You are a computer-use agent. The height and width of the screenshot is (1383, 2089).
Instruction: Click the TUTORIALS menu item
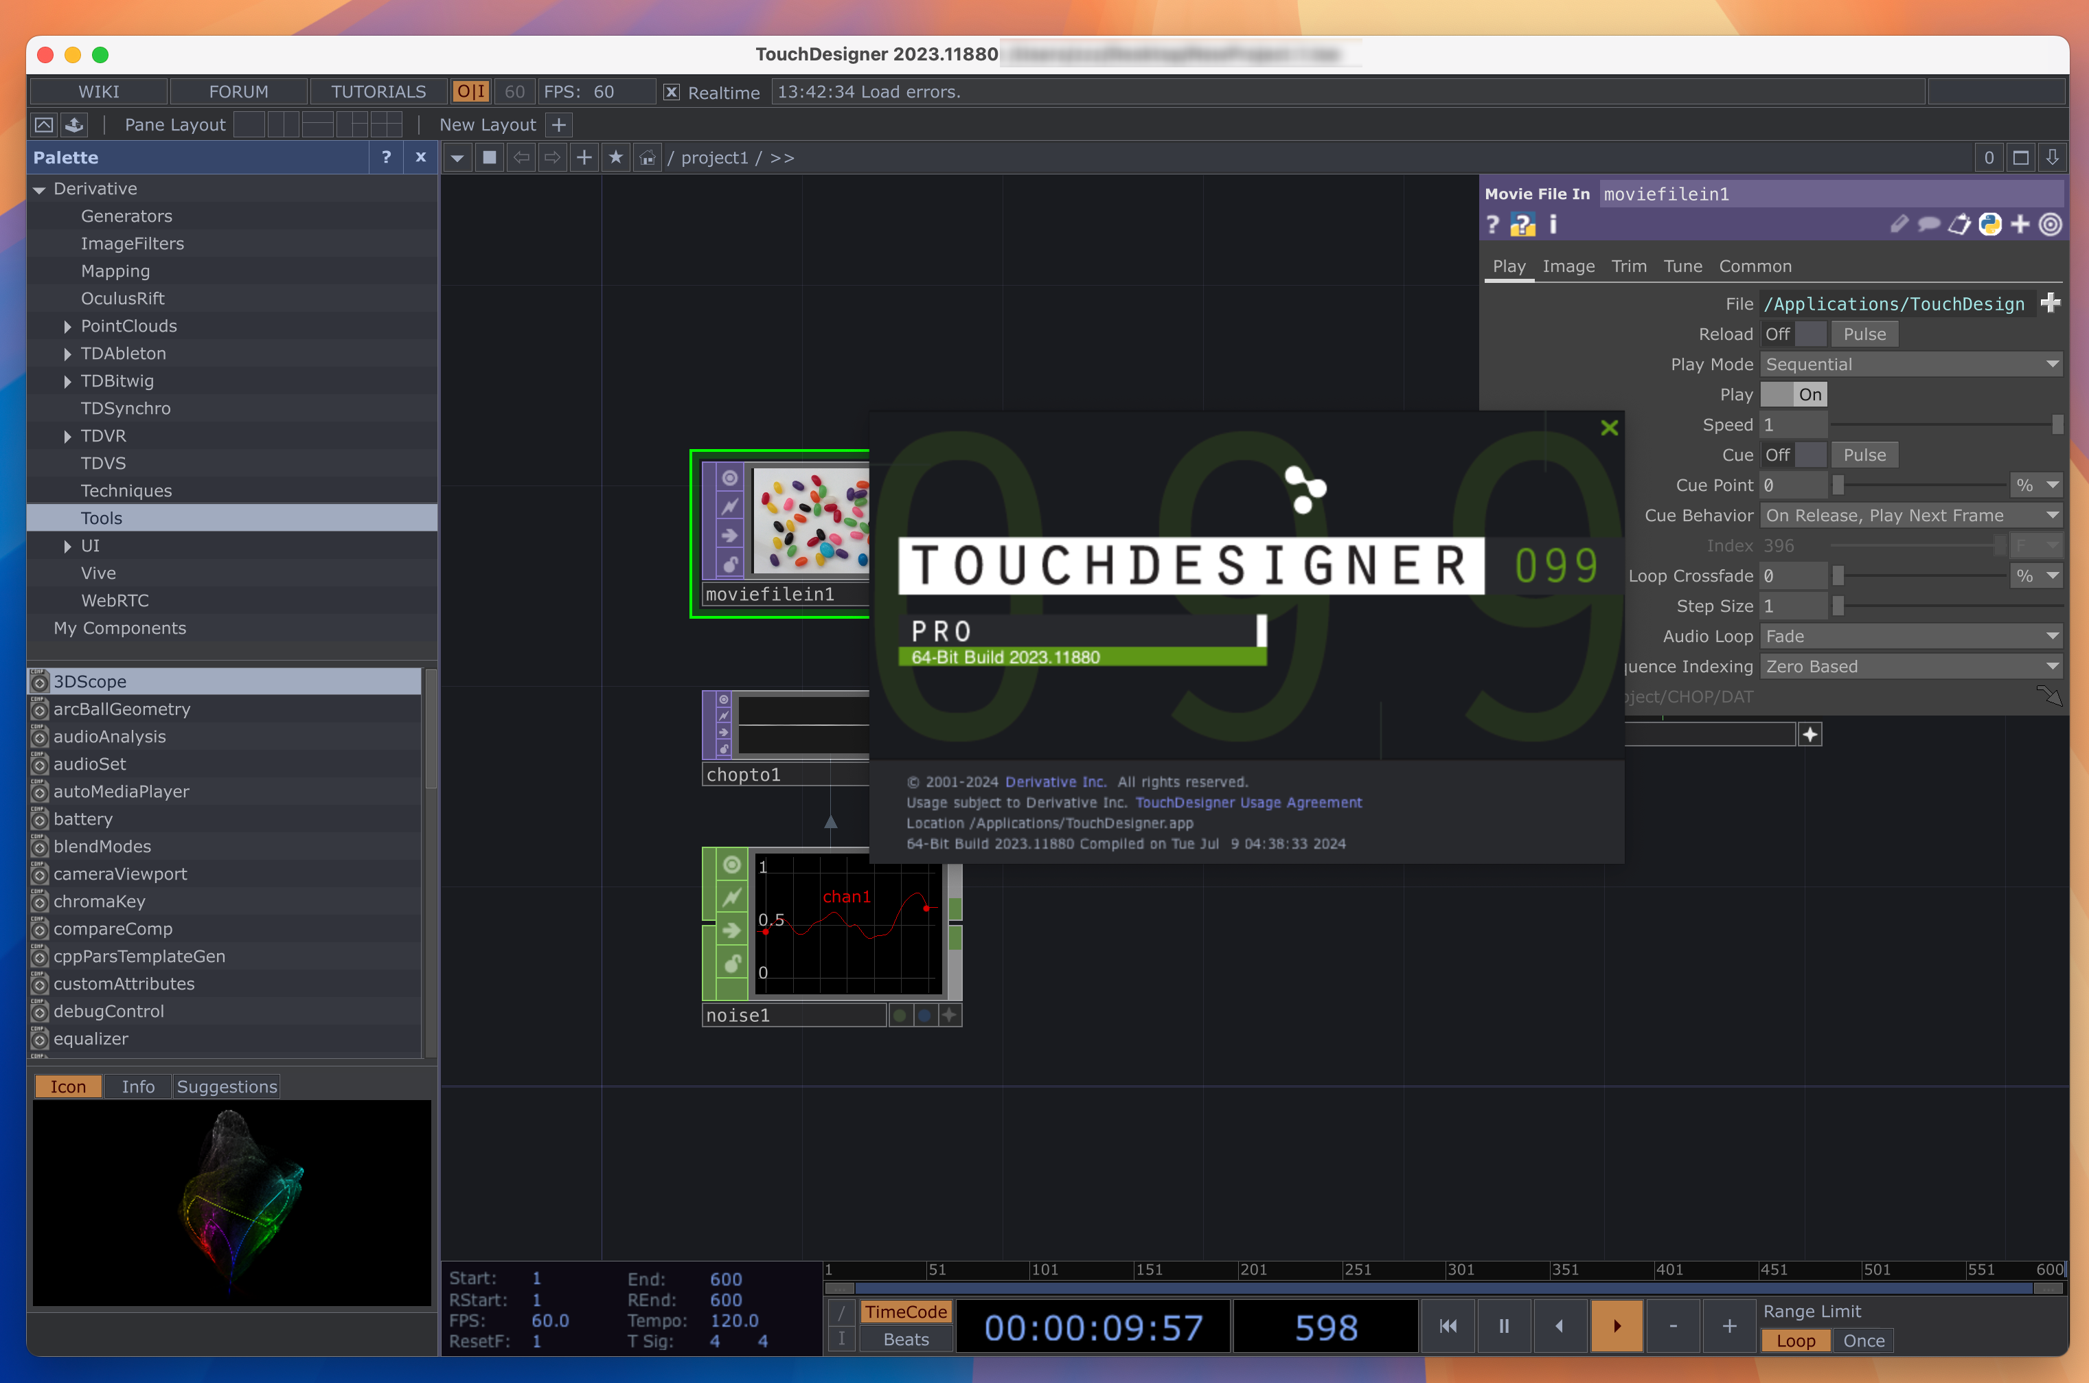pyautogui.click(x=376, y=91)
